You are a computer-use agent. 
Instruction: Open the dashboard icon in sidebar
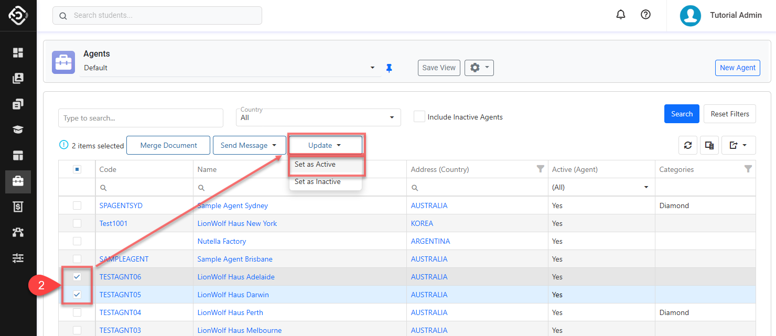pyautogui.click(x=18, y=52)
